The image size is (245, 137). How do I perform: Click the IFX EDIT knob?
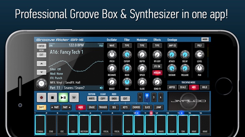[x=157, y=55]
